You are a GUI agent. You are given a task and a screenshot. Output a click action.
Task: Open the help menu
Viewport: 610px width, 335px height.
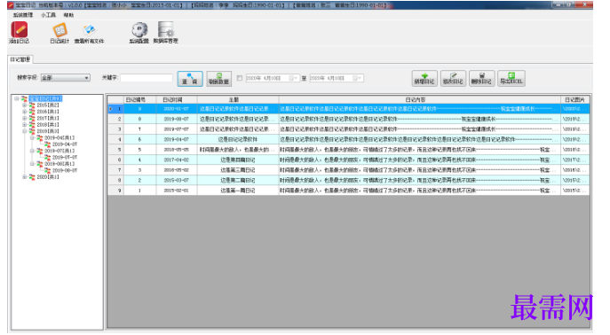[x=68, y=15]
